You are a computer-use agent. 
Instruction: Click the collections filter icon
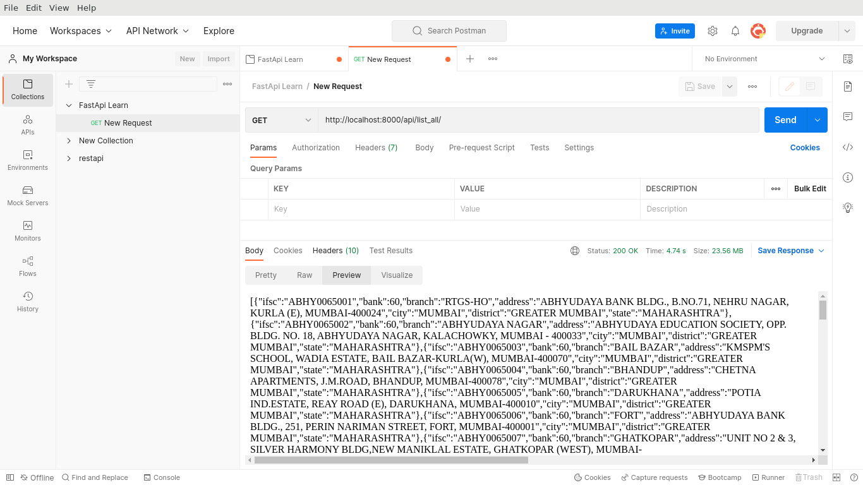(x=91, y=84)
